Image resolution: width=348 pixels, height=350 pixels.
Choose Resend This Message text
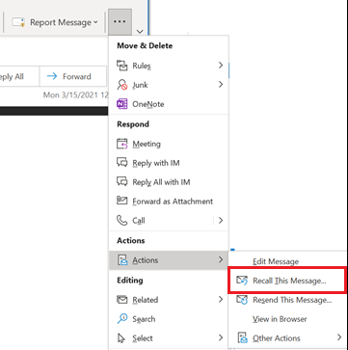pos(292,300)
